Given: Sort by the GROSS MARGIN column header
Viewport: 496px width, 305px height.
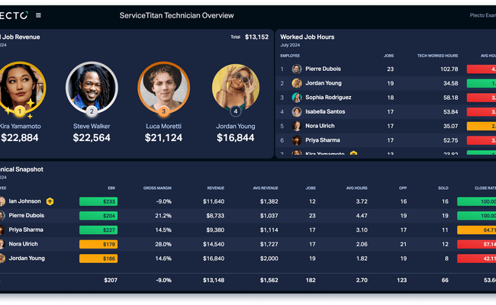Looking at the screenshot, I should [157, 188].
